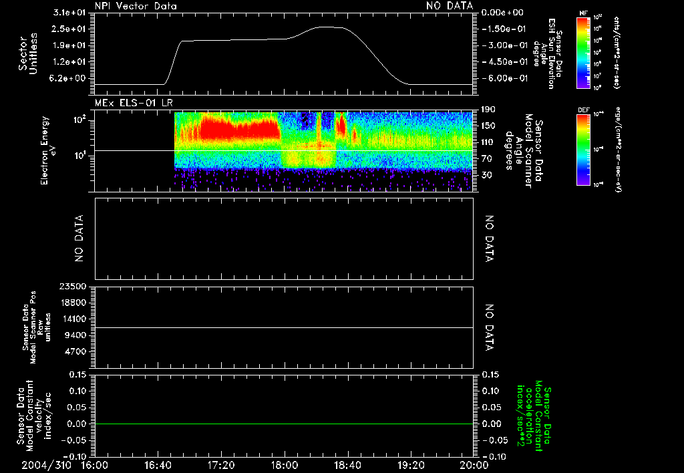Click the '-4.50e-01' sun elevation value
Screen dimensions: 684x473
click(x=505, y=62)
